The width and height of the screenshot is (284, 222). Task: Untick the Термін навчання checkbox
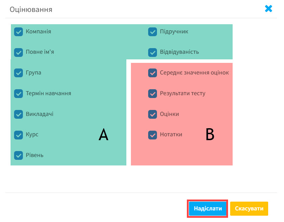pyautogui.click(x=18, y=93)
